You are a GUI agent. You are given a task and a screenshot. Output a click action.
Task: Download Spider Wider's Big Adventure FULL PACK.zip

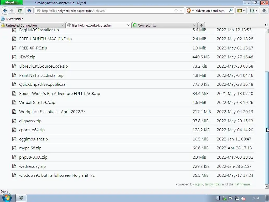click(60, 93)
